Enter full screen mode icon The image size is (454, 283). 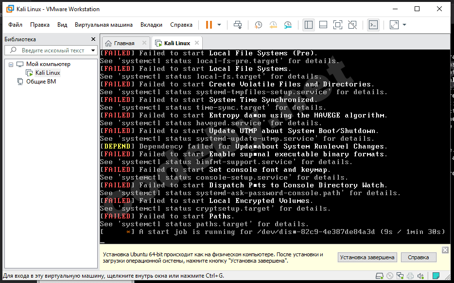pos(338,25)
